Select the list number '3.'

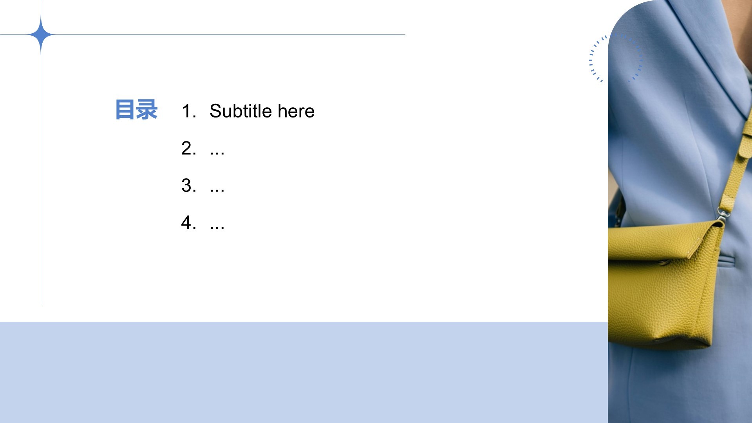pos(189,185)
